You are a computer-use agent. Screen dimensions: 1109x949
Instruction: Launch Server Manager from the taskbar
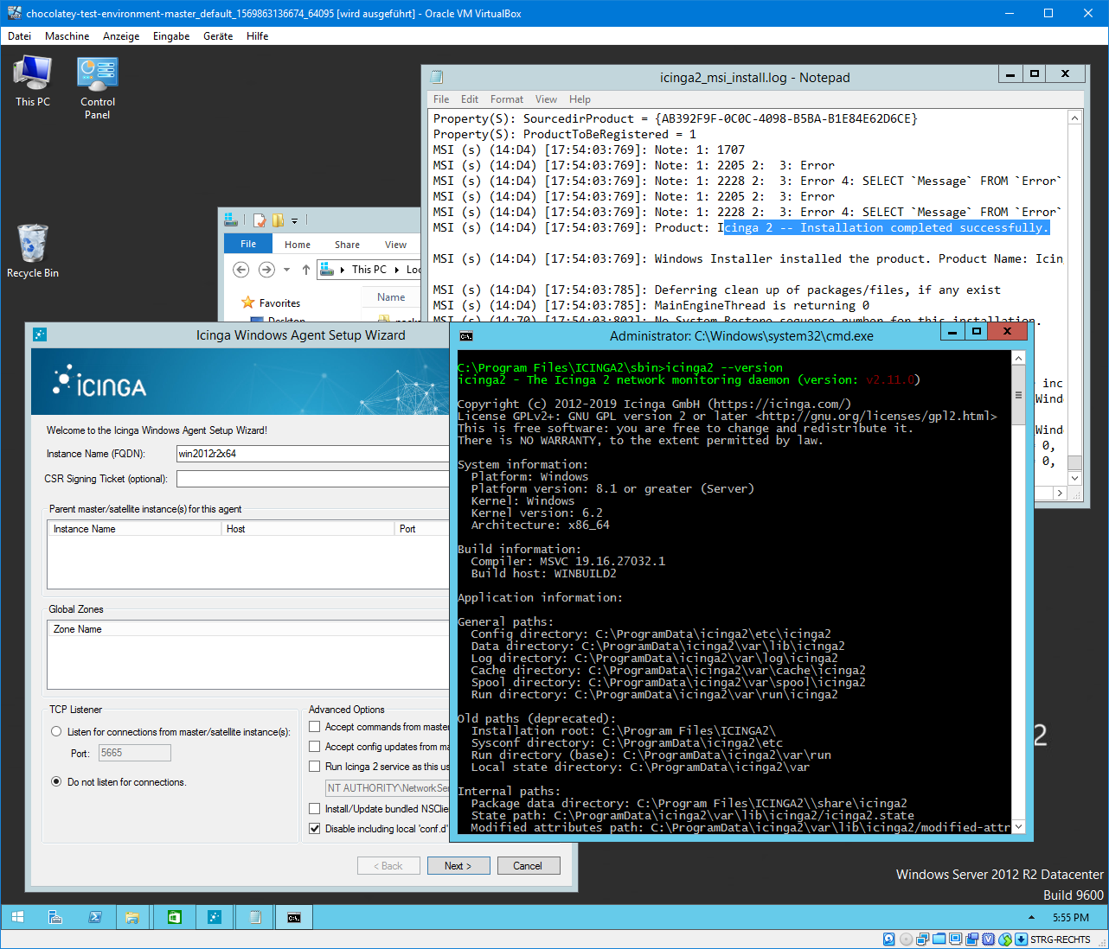(55, 917)
